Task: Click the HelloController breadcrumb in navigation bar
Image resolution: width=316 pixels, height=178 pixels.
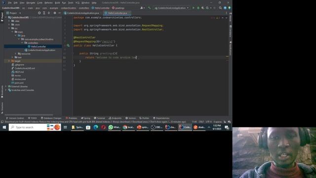Action: coord(100,8)
